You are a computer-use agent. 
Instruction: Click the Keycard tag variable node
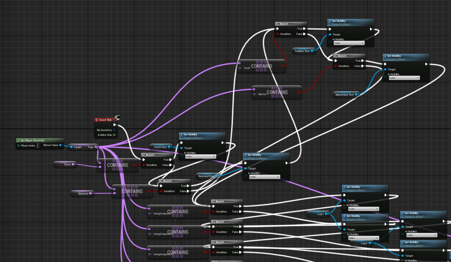(84, 194)
